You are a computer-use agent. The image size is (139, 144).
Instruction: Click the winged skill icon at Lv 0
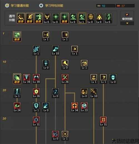click(47, 18)
